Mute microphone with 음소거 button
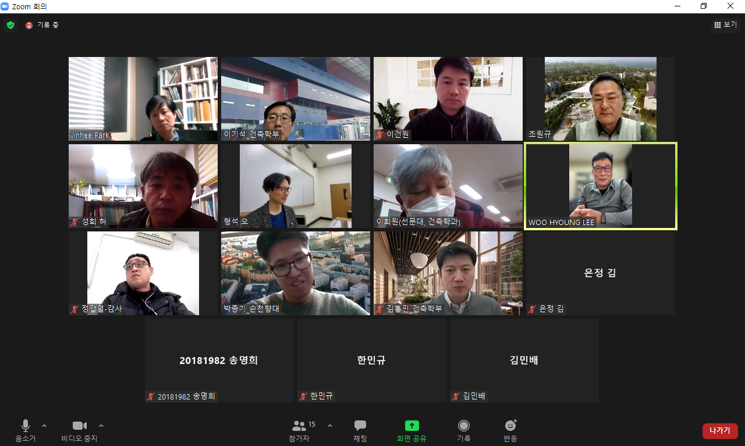The width and height of the screenshot is (745, 446). [25, 426]
